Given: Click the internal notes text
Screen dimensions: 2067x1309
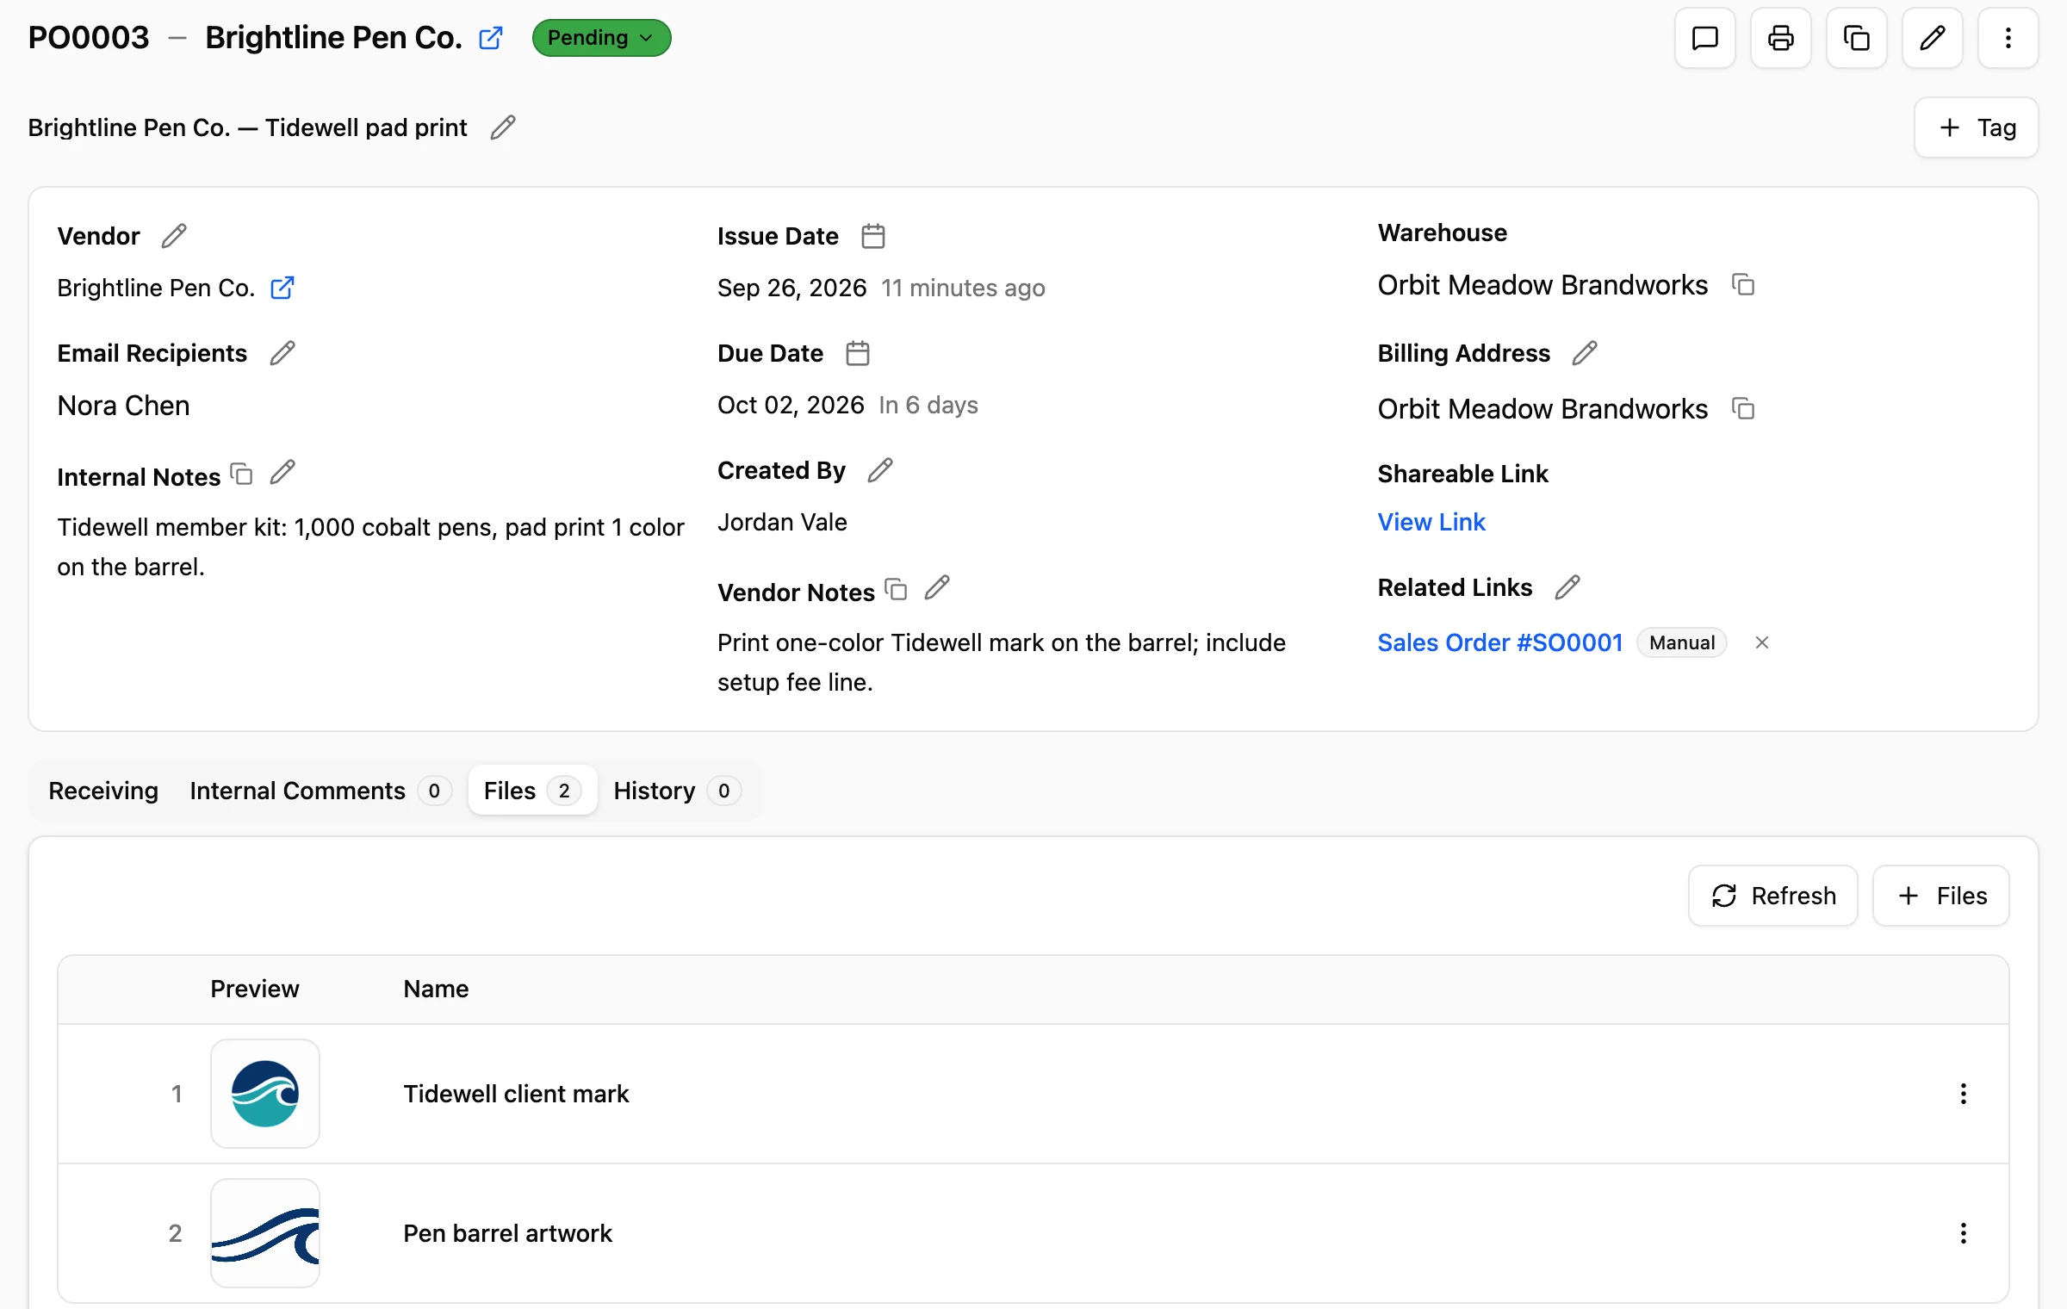Looking at the screenshot, I should (x=370, y=547).
